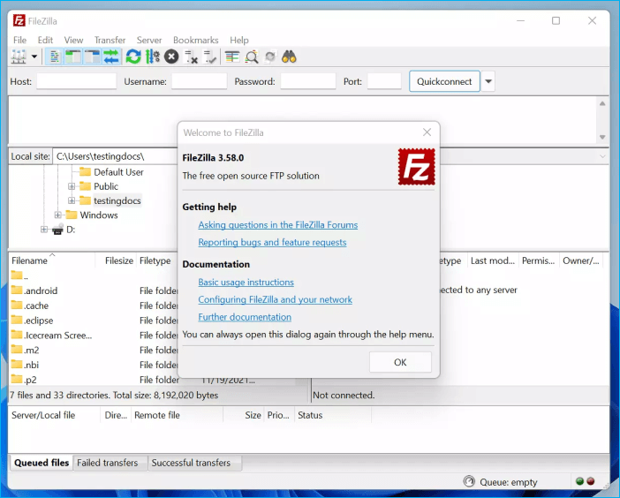Viewport: 620px width, 498px height.
Task: Open the View menu
Action: (73, 41)
